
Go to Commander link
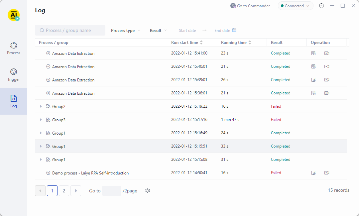pyautogui.click(x=250, y=6)
